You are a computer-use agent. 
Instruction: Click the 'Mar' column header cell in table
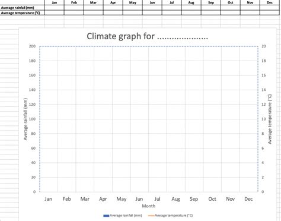coord(94,2)
